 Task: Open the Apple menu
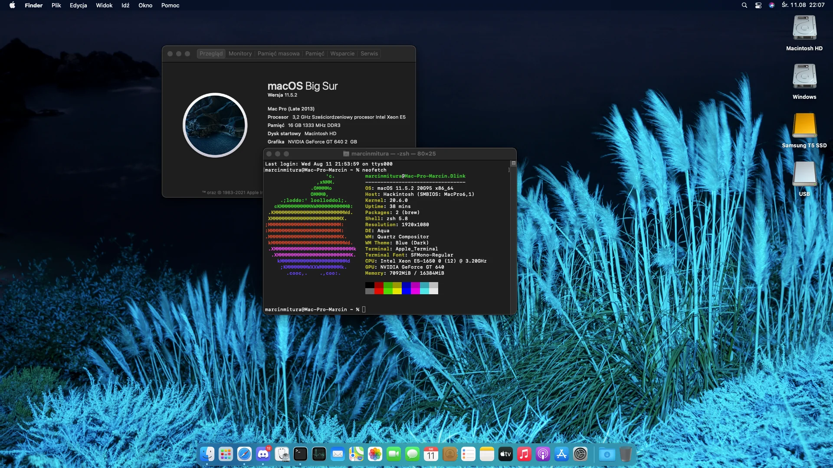coord(12,5)
